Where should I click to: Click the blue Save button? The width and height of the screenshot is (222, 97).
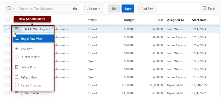tap(128, 8)
